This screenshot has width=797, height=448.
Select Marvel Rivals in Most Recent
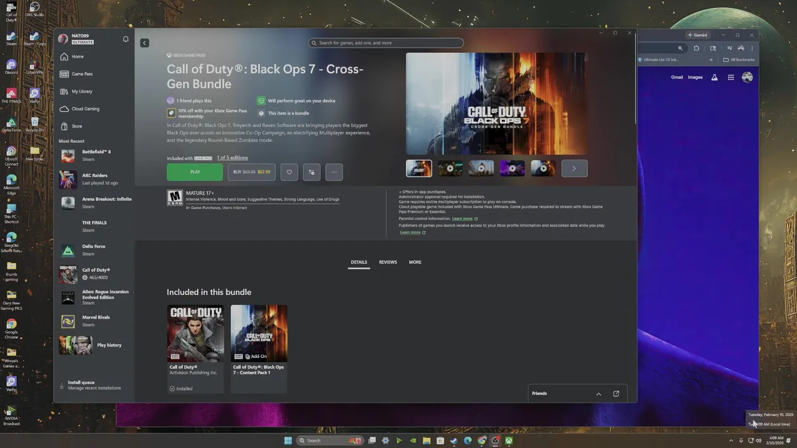[x=95, y=321]
